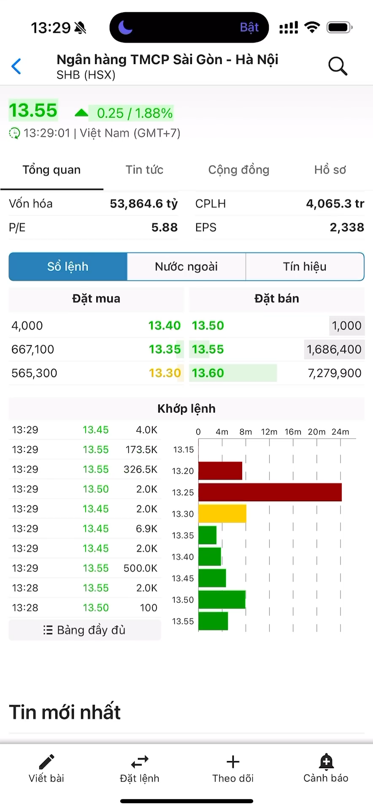This screenshot has width=373, height=810.
Task: Tap the ask volume 7,279,900
Action: coord(335,373)
